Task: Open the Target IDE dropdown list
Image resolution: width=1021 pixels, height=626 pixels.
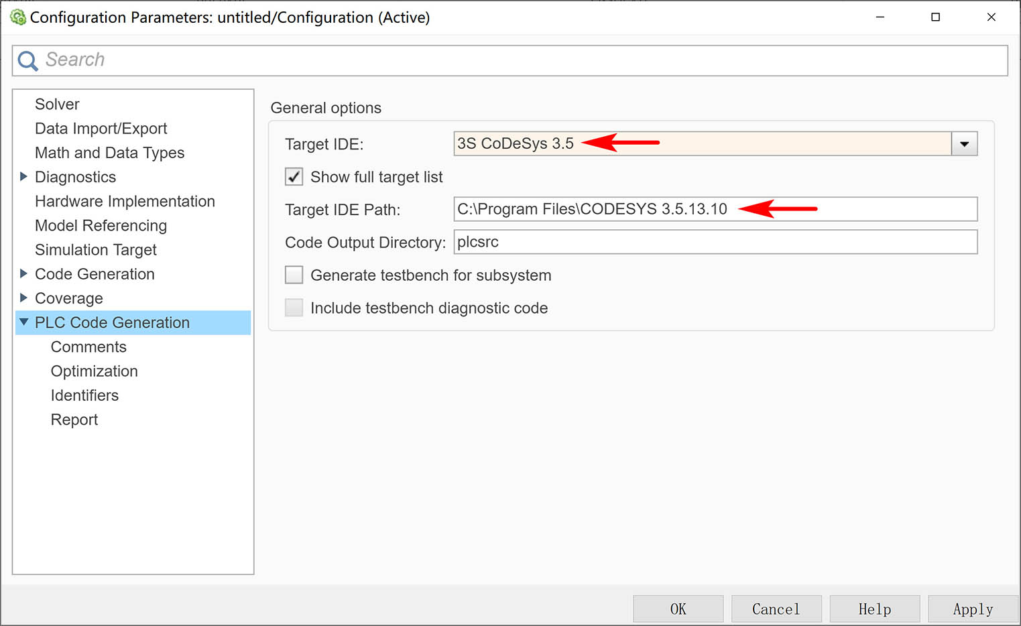Action: coord(963,143)
